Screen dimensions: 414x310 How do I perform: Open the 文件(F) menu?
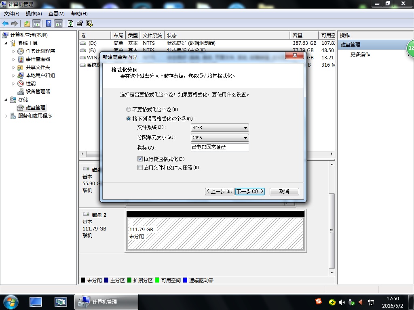12,14
